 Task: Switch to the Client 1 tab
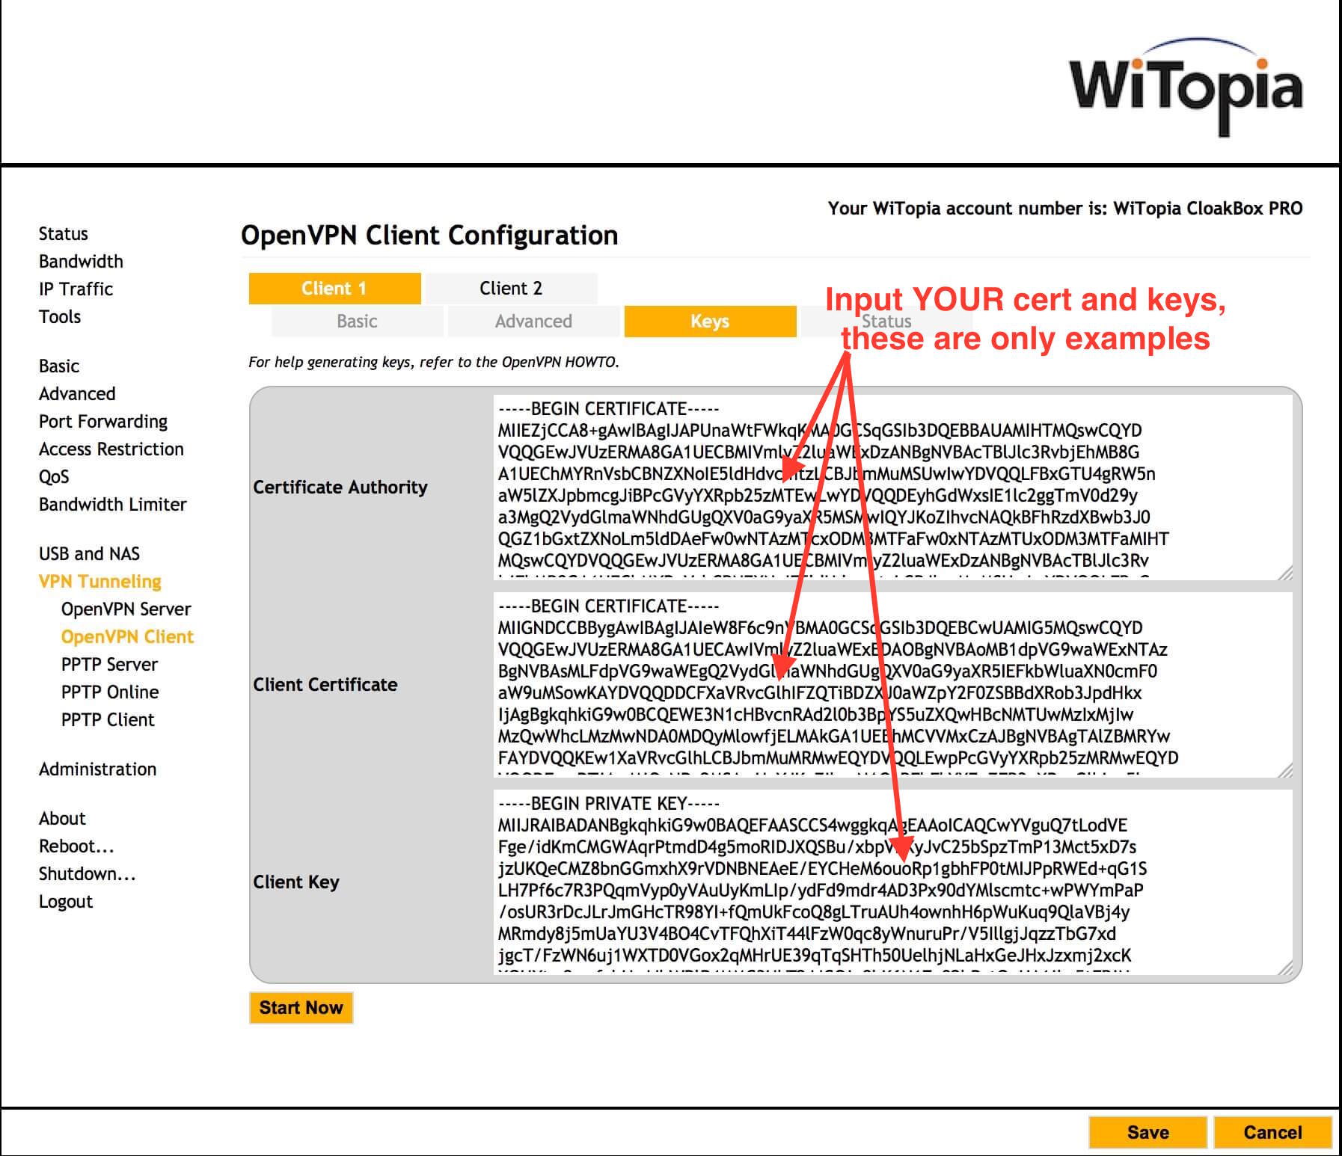pos(334,289)
